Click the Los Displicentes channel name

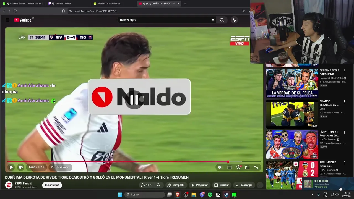328,140
